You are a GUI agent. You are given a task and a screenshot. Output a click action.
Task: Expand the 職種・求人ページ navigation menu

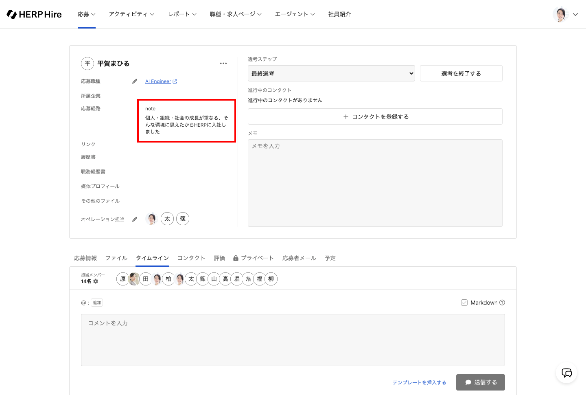coord(236,14)
